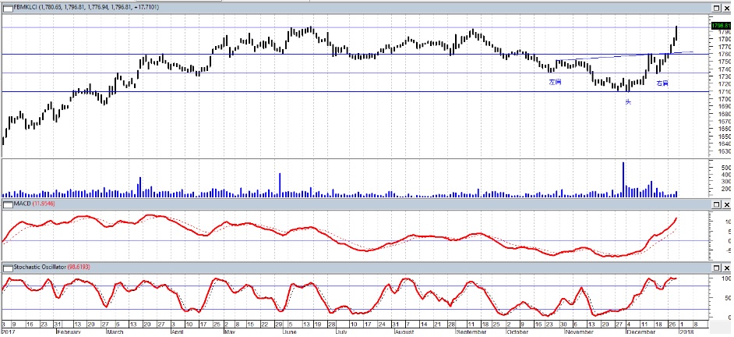Open the Stochastic Oscillator panel menu icon
Screen dimensions: 734x337
(8, 267)
